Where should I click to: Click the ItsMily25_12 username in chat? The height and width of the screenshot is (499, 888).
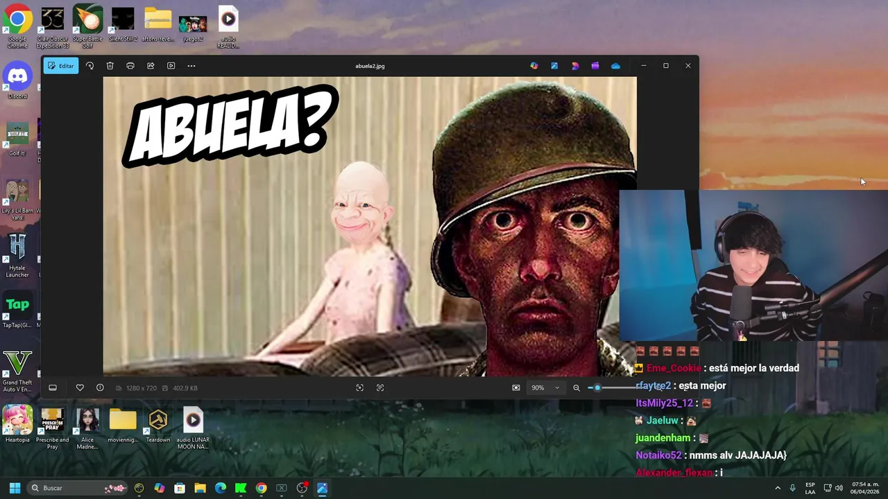[x=664, y=403]
